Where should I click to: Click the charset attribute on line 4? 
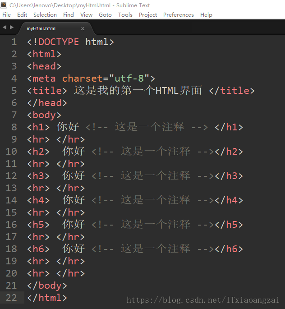82,78
